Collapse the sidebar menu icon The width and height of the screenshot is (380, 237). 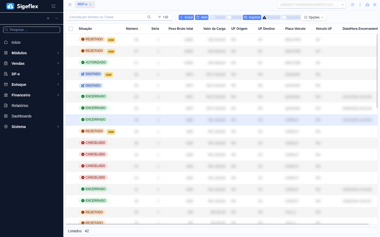[53, 6]
